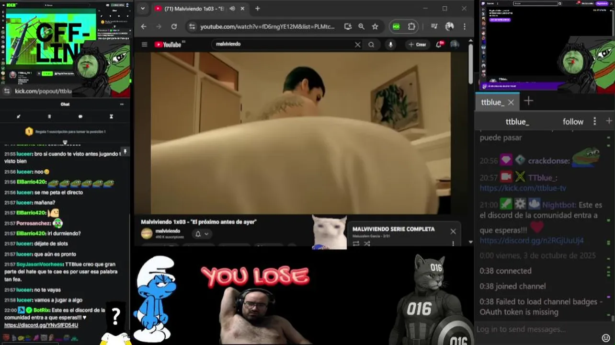Click the trash icon in Kick chat
This screenshot has height=345, width=615.
tap(49, 116)
